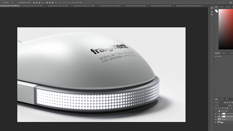This screenshot has height=131, width=233.
Task: Expand the Render Passes group
Action: coord(218,111)
